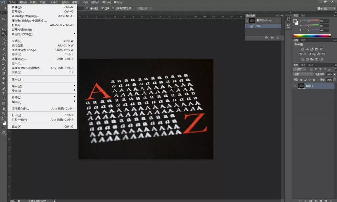Viewport: 337px width, 202px height.
Task: Click the screen mode icon in toolbox
Action: pyautogui.click(x=4, y=133)
